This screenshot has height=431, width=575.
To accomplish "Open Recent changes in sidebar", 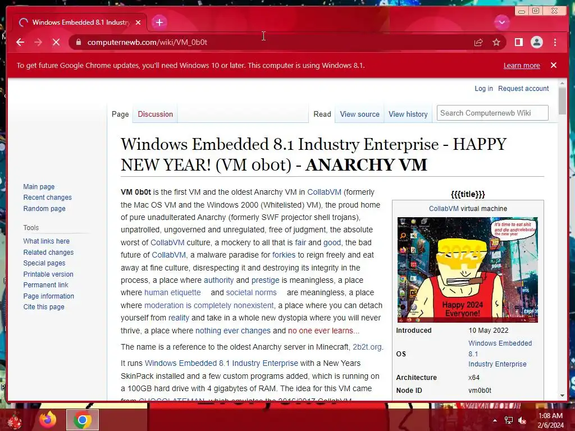I will click(47, 197).
